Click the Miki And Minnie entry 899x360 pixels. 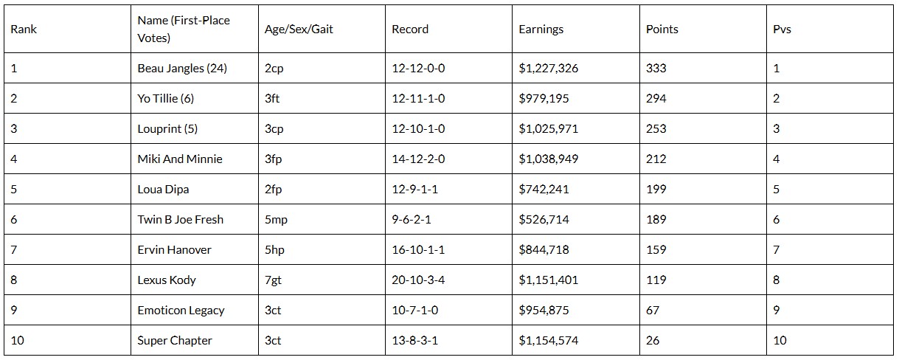point(180,159)
